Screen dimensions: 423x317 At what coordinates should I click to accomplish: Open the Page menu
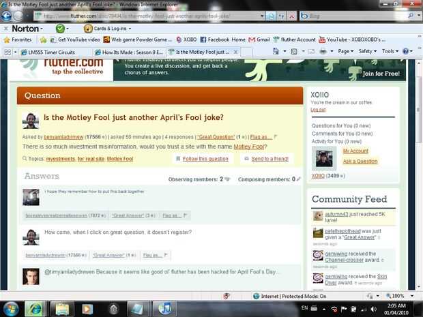coord(346,51)
